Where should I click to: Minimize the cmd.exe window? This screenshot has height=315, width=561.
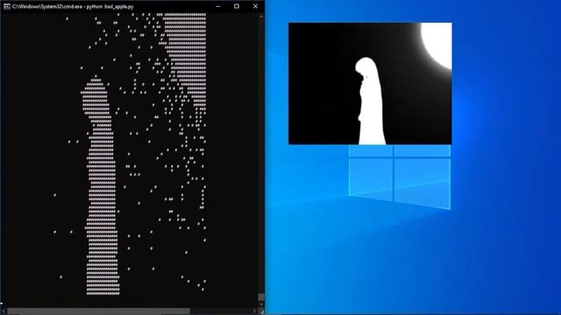(218, 6)
